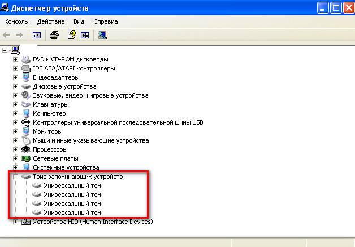Click the sound devices speaker icon
This screenshot has width=355, height=247.
coord(26,95)
